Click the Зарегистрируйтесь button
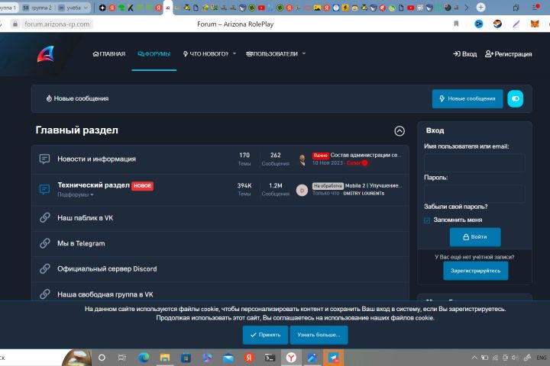 pyautogui.click(x=476, y=271)
